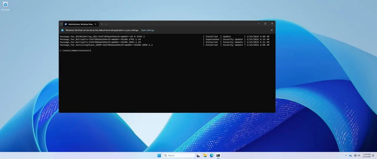Viewport: 377px width, 159px height.
Task: Click the RollupFix 26100.2894.1.18 package line
Action: point(100,42)
